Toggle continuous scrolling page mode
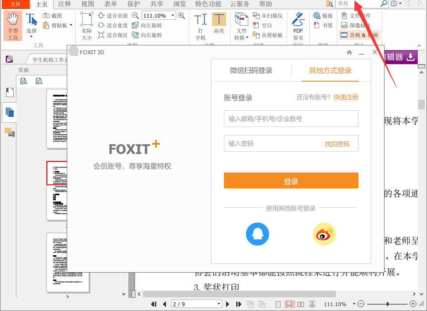This screenshot has width=427, height=311. (289, 304)
